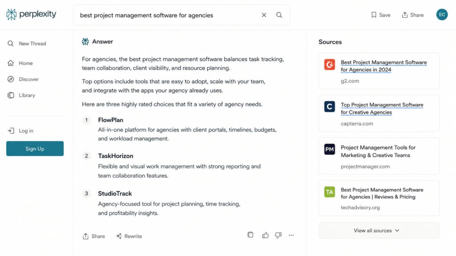Click the projectmanager.com domain text
The image size is (456, 256).
pos(365,167)
